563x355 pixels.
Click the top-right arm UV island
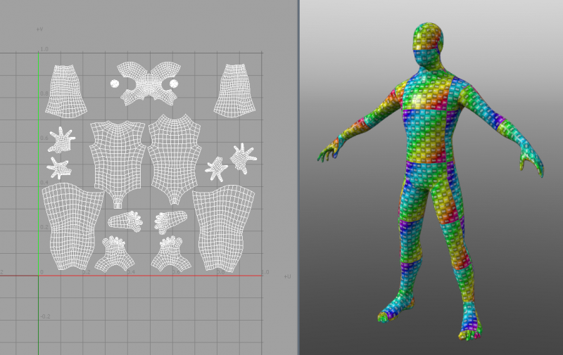(x=236, y=91)
